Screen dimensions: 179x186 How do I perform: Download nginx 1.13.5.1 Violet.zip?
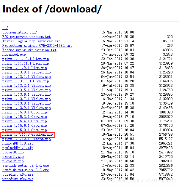coord(26,90)
